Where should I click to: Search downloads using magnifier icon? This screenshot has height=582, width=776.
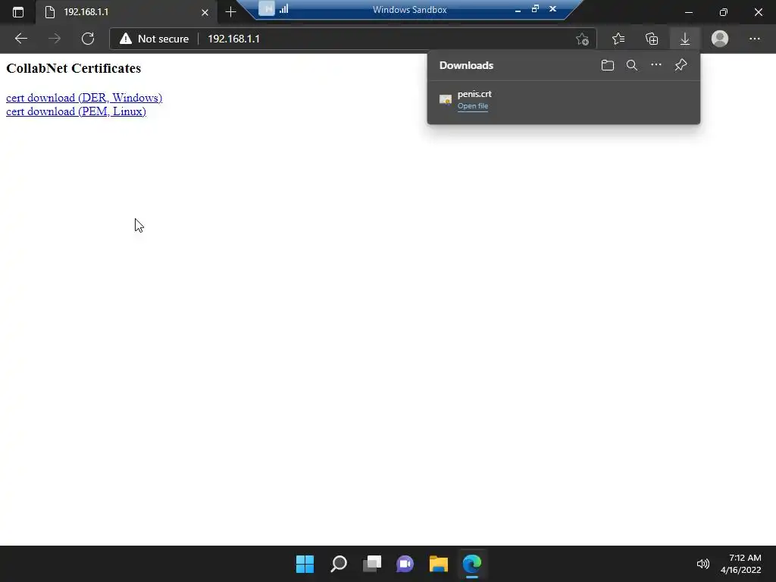click(632, 65)
